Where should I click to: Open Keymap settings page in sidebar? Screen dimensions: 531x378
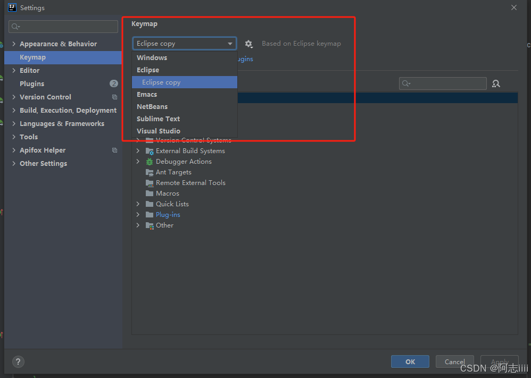[63, 57]
